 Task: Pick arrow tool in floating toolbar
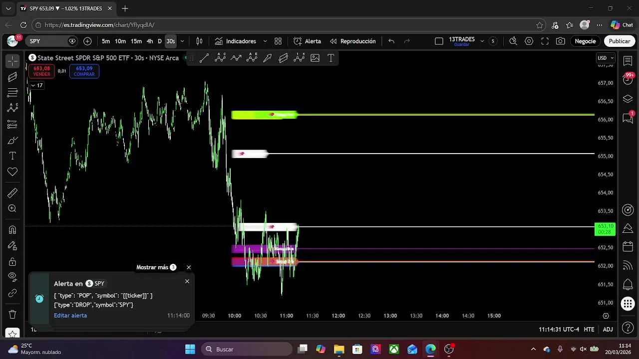tap(268, 58)
